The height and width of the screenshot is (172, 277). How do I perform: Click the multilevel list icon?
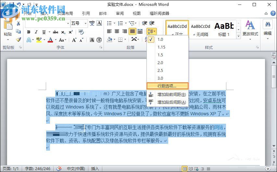coord(132,23)
